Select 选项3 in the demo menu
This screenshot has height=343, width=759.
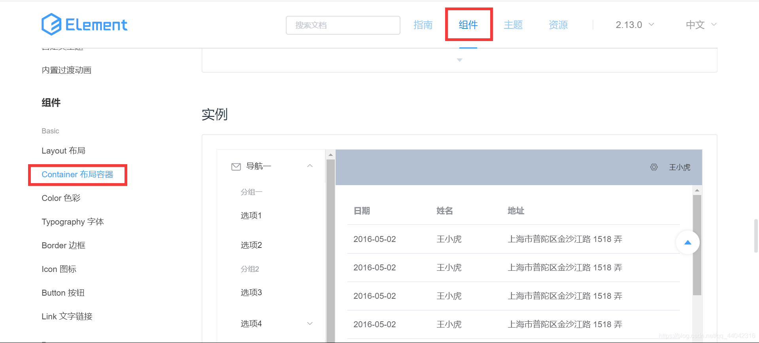(251, 292)
